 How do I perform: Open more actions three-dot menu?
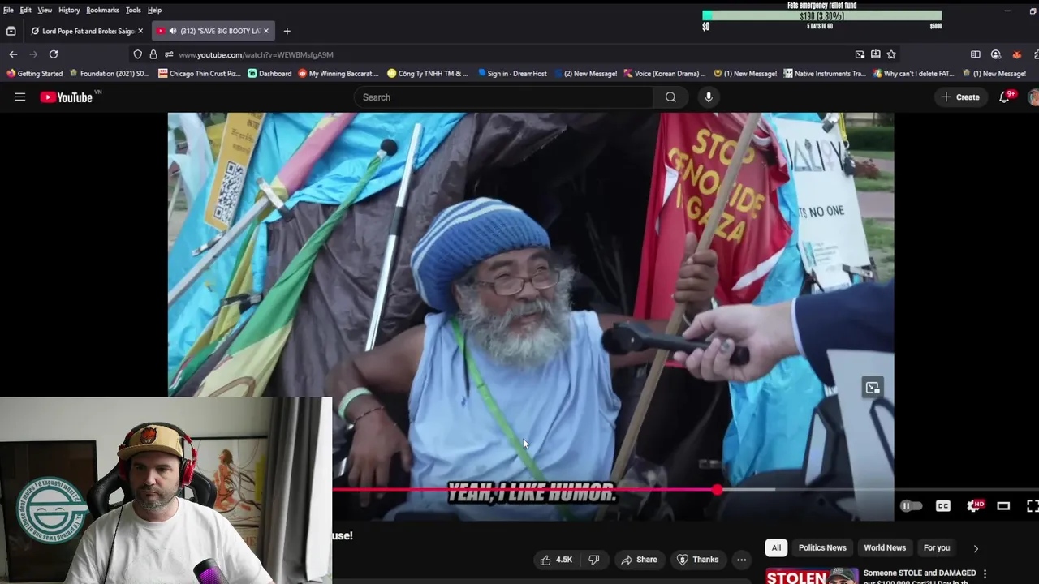click(x=741, y=560)
